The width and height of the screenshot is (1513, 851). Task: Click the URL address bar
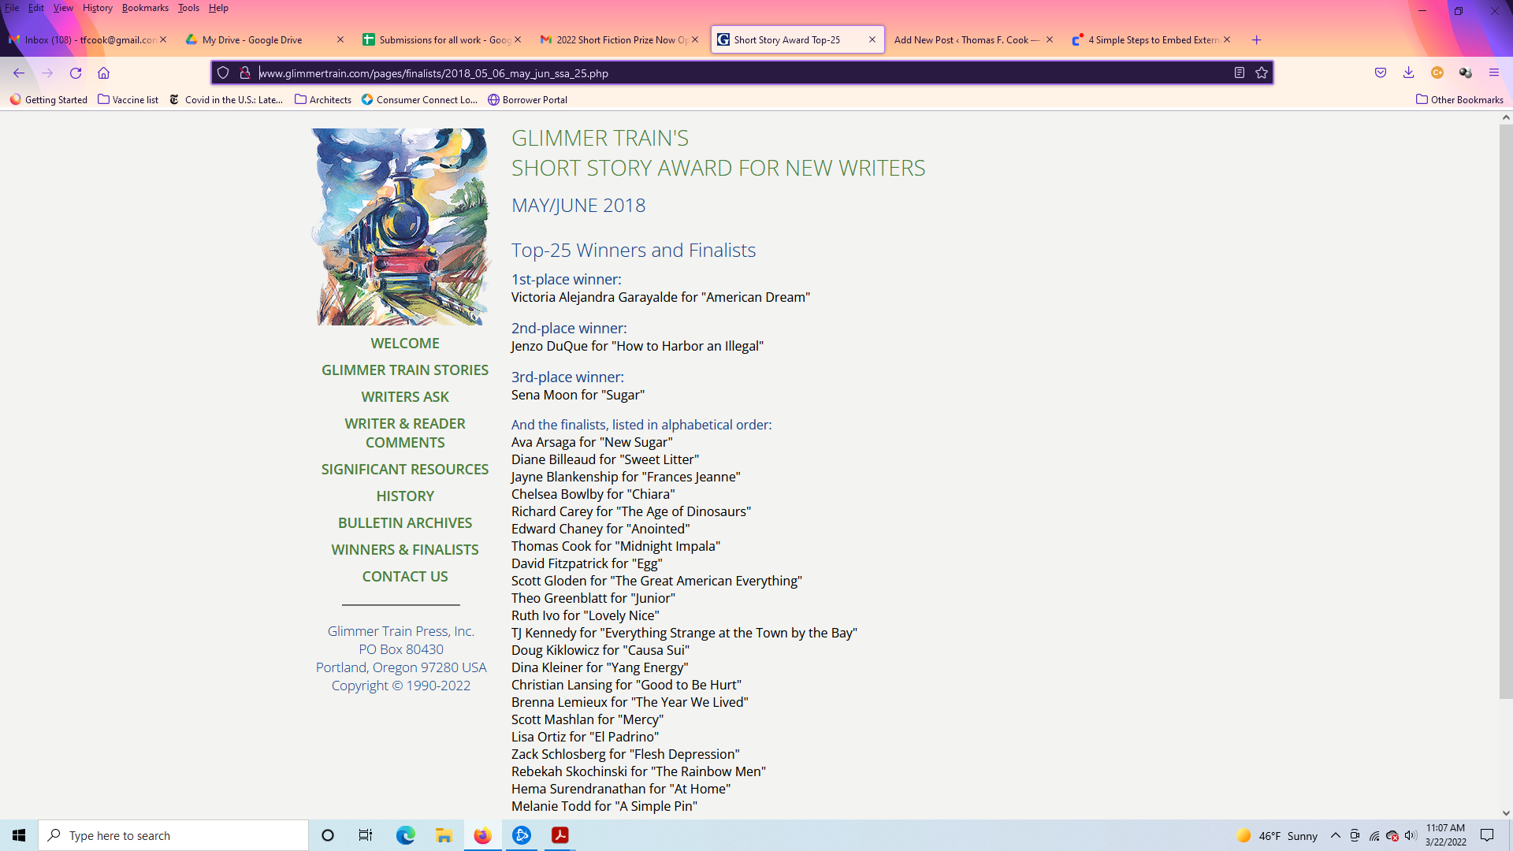click(x=741, y=72)
